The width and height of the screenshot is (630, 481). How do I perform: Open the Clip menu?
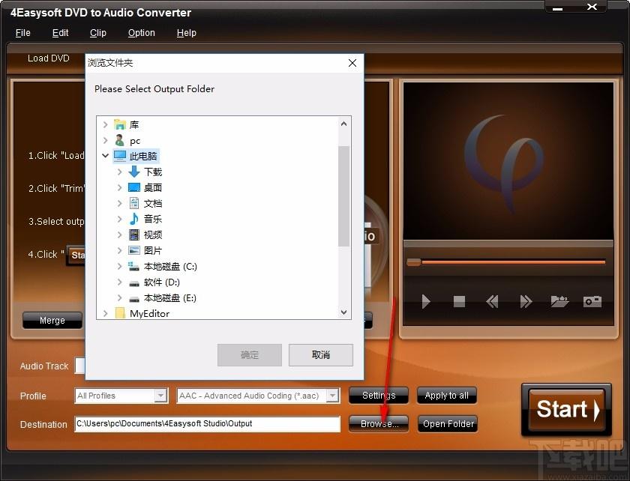coord(98,33)
